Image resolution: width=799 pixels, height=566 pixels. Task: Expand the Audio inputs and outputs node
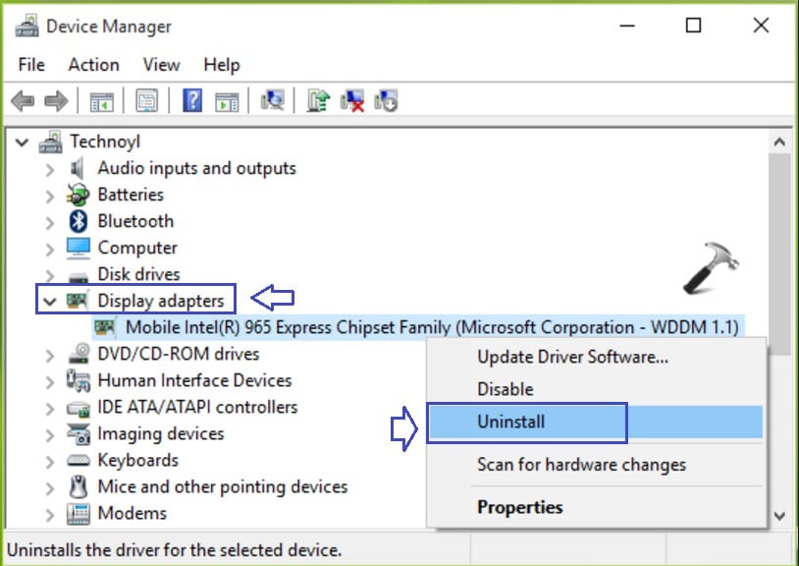click(49, 169)
